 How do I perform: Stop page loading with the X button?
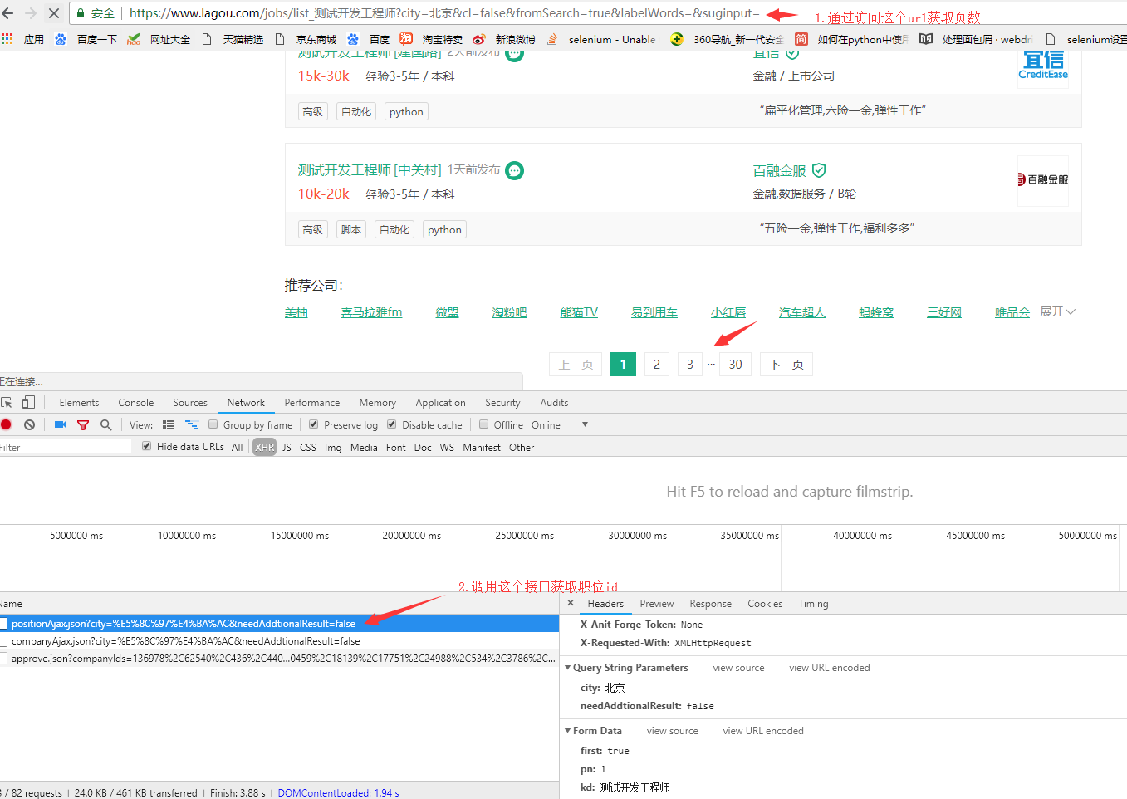pyautogui.click(x=54, y=13)
